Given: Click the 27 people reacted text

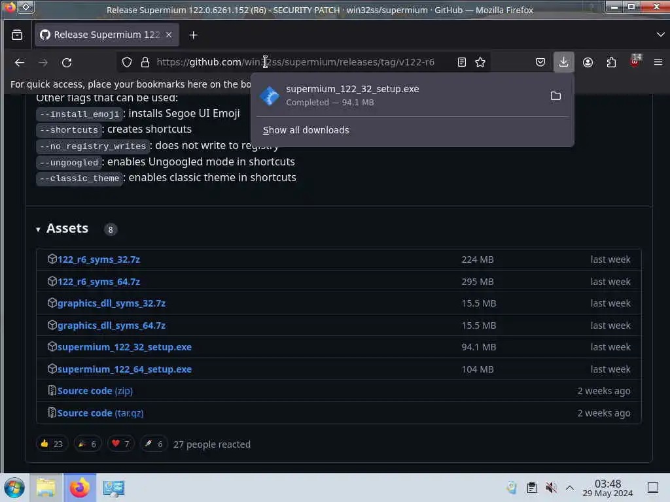Looking at the screenshot, I should click(212, 444).
